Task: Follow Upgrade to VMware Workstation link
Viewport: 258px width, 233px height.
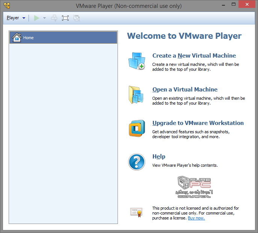Action: (198, 123)
